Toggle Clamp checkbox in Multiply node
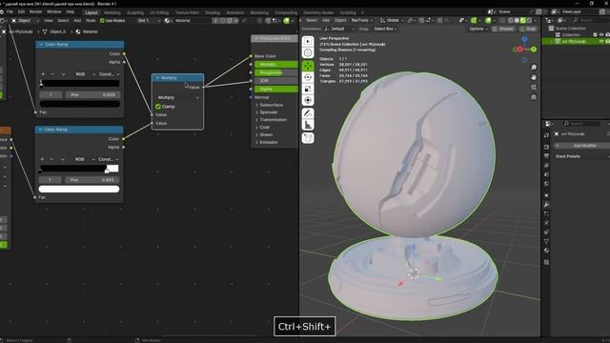Screen dimensions: 610x343 158,107
